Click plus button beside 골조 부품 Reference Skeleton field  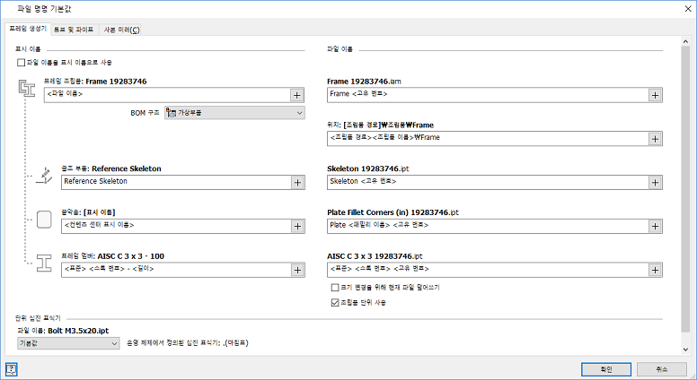click(296, 181)
